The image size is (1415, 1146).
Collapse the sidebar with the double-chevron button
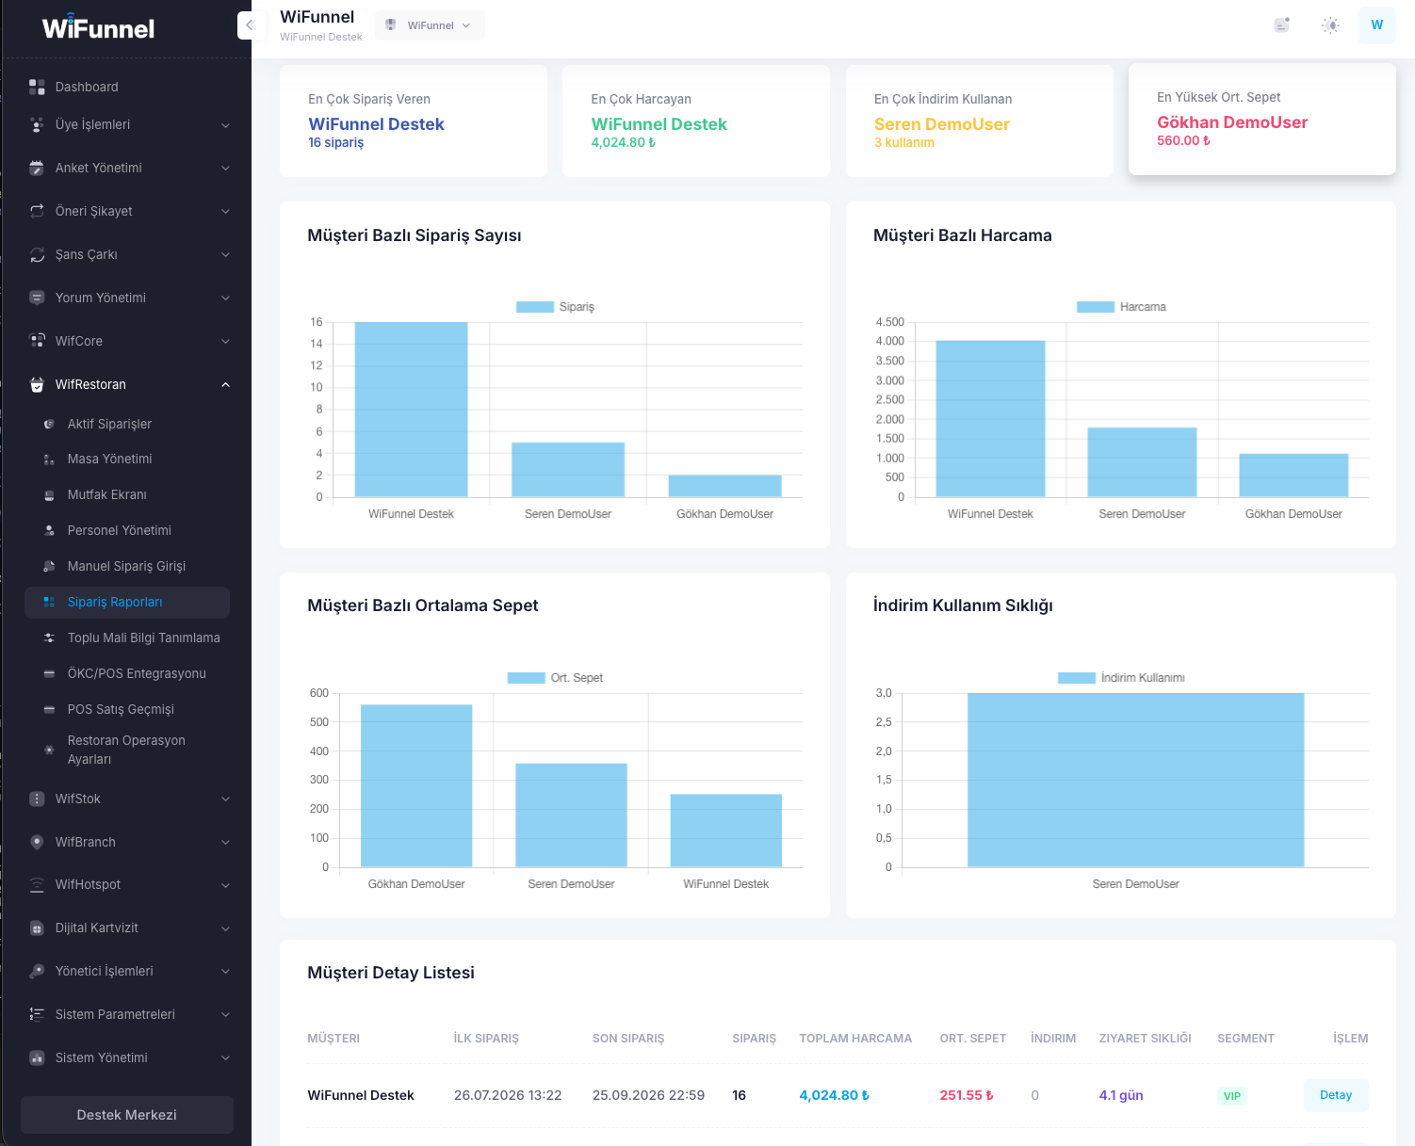(x=250, y=25)
